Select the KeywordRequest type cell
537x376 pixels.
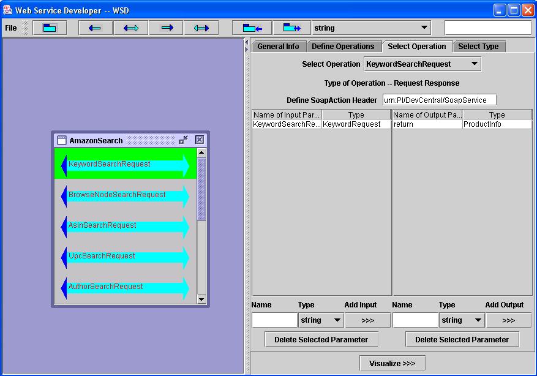click(x=356, y=124)
